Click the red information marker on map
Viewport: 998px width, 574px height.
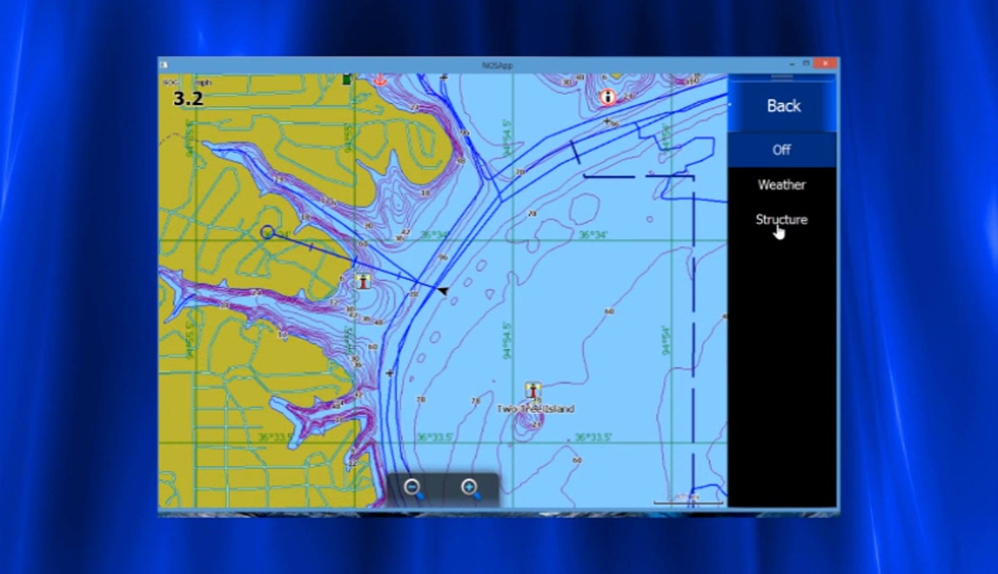(x=608, y=97)
